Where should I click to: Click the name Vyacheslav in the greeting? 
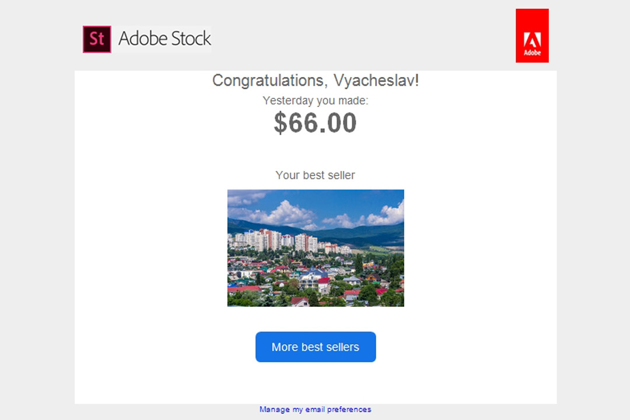click(x=376, y=80)
